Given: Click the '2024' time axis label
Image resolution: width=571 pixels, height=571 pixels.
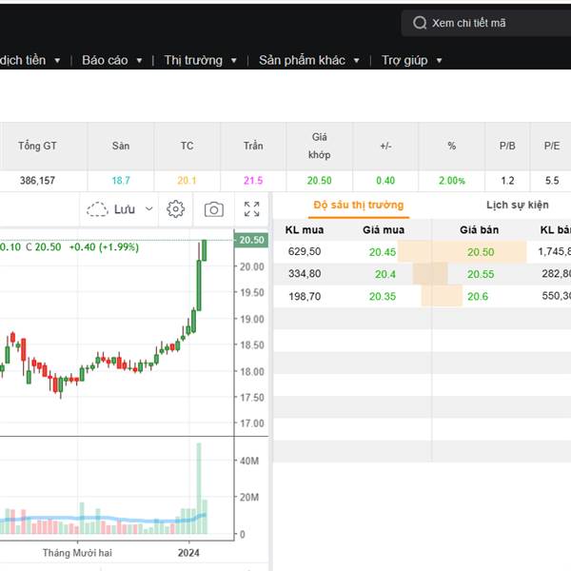Looking at the screenshot, I should pos(188,553).
